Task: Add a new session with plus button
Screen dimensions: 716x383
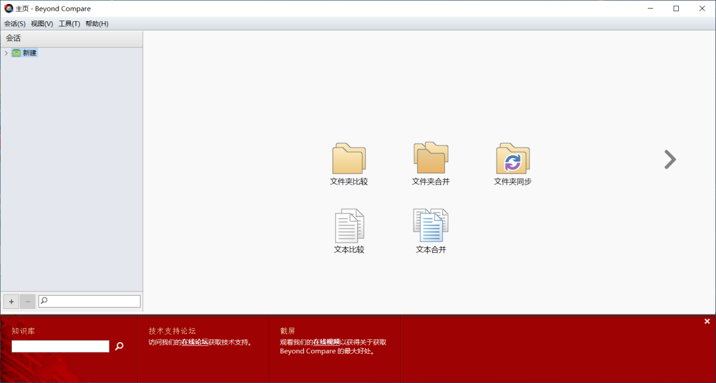Action: pyautogui.click(x=11, y=302)
